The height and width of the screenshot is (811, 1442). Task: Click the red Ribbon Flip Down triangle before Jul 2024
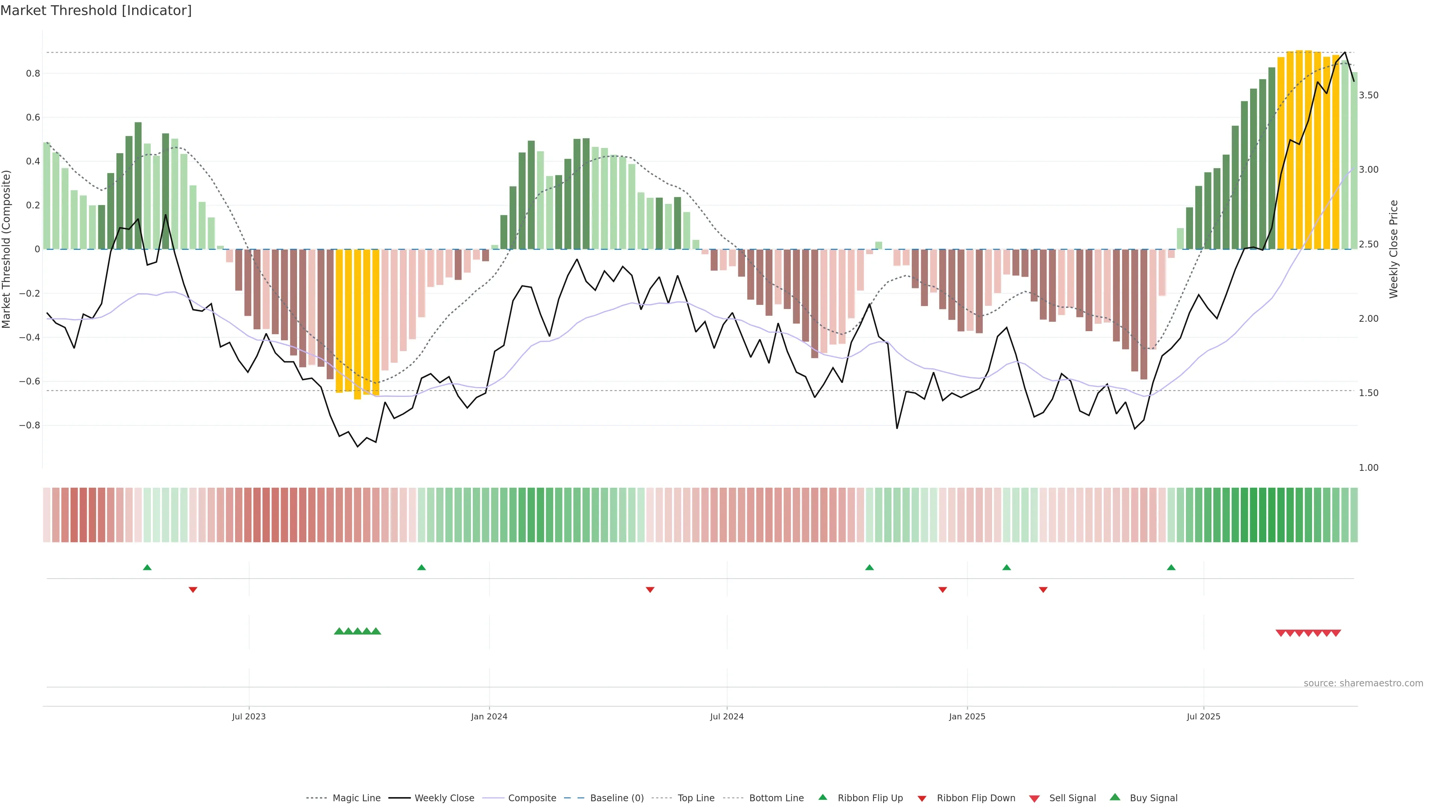coord(650,589)
